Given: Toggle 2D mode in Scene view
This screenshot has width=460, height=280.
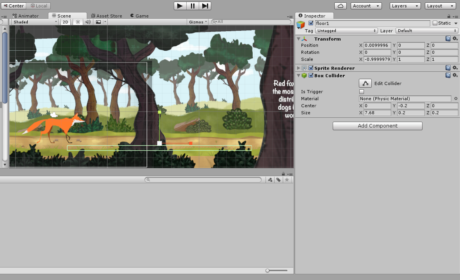Looking at the screenshot, I should point(65,22).
